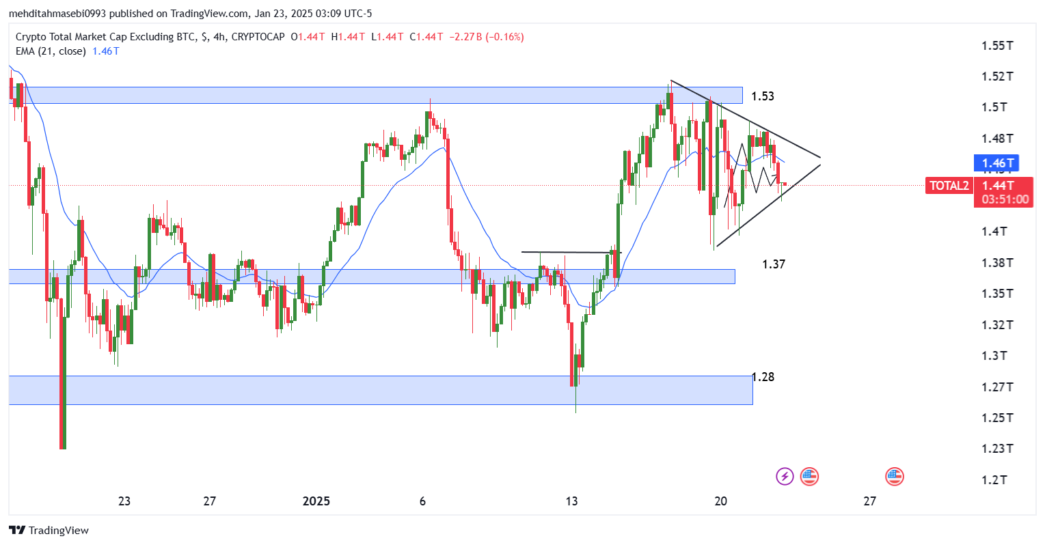
Task: Click the 1.52T price axis value
Action: 997,76
